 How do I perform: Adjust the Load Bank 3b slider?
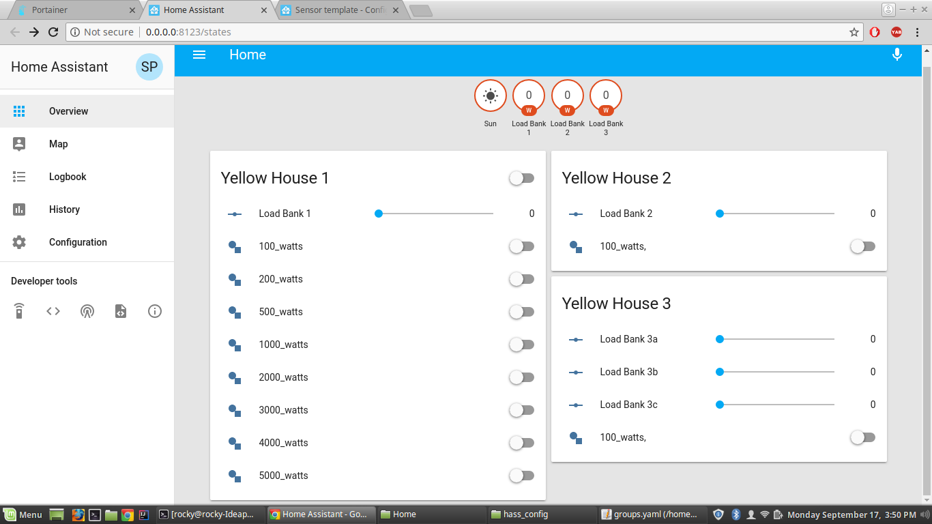[x=774, y=372]
